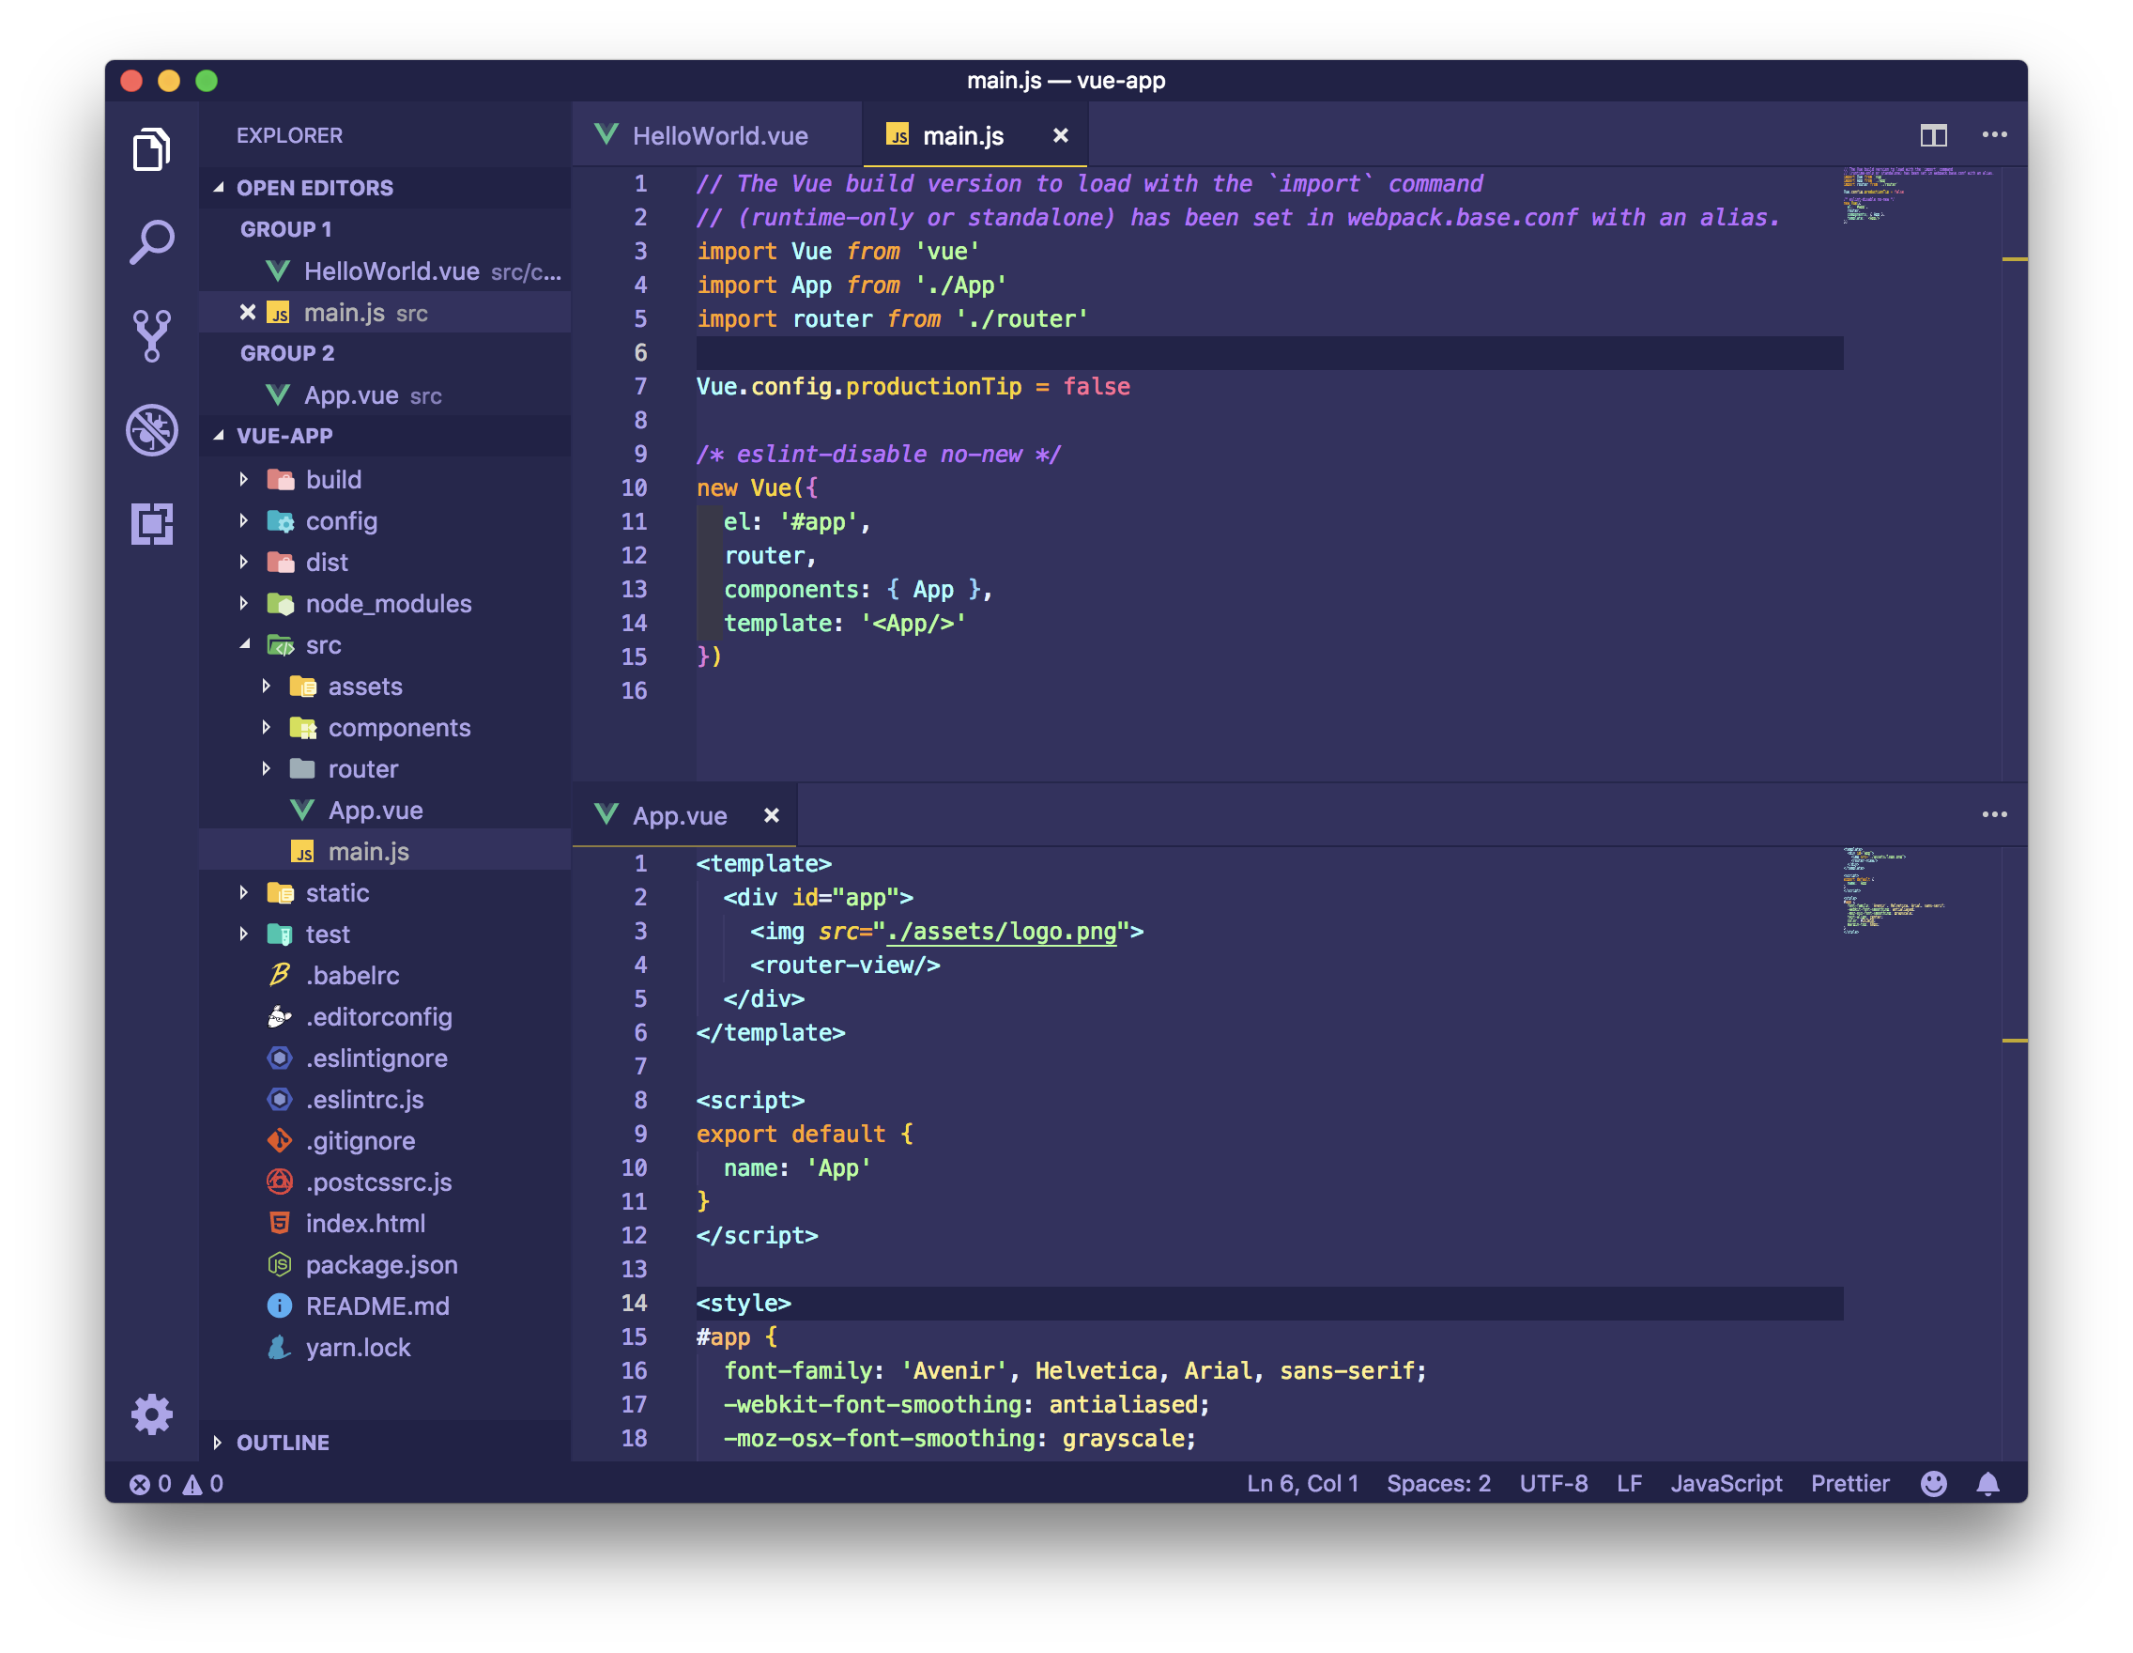Open Problems via the errors indicator
Viewport: 2133px width, 1653px height.
pyautogui.click(x=176, y=1483)
